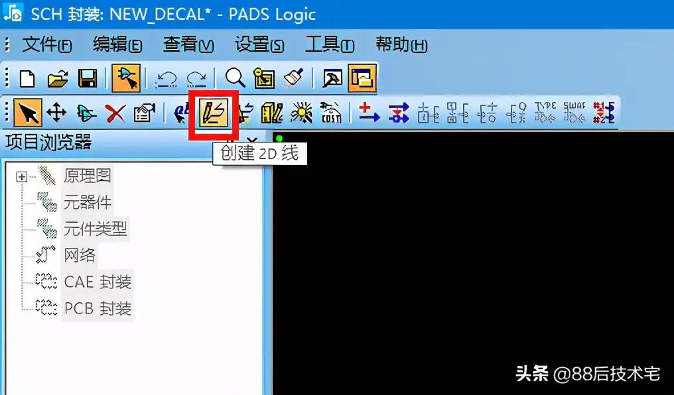This screenshot has width=674, height=395.
Task: Open a file using the folder icon
Action: (58, 79)
